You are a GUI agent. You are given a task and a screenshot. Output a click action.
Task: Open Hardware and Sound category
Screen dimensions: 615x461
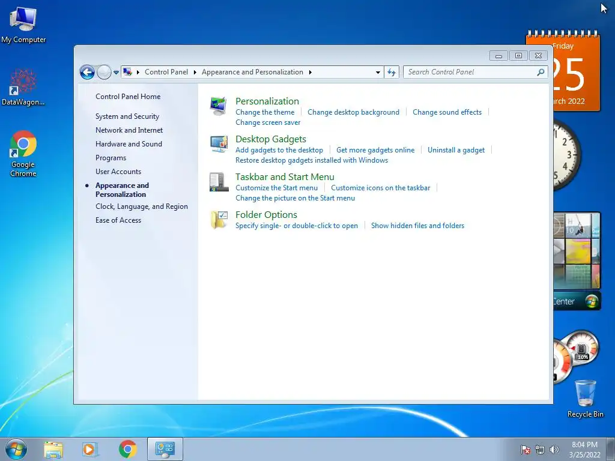pyautogui.click(x=129, y=144)
